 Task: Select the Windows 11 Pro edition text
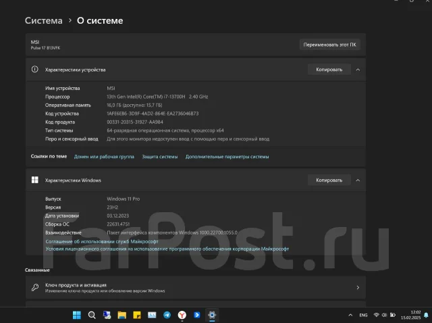123,199
